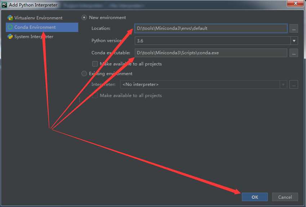Viewport: 306px width, 207px height.
Task: Click the PyCharm icon in title bar
Action: tap(4, 5)
